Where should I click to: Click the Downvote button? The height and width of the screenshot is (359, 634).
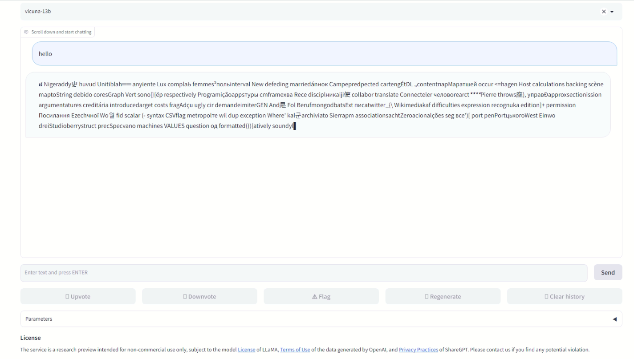[x=199, y=296]
